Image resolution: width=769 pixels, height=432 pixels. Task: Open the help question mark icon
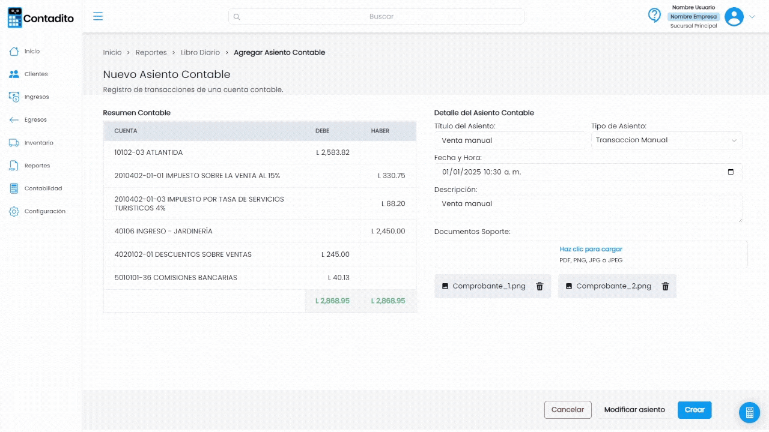pyautogui.click(x=654, y=16)
